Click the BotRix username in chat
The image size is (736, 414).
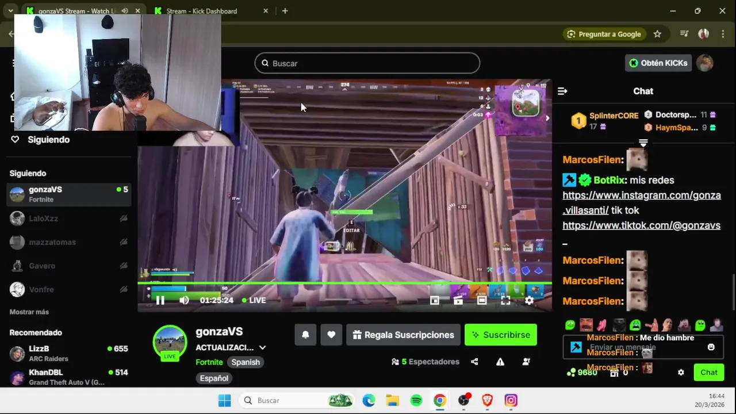coord(609,180)
